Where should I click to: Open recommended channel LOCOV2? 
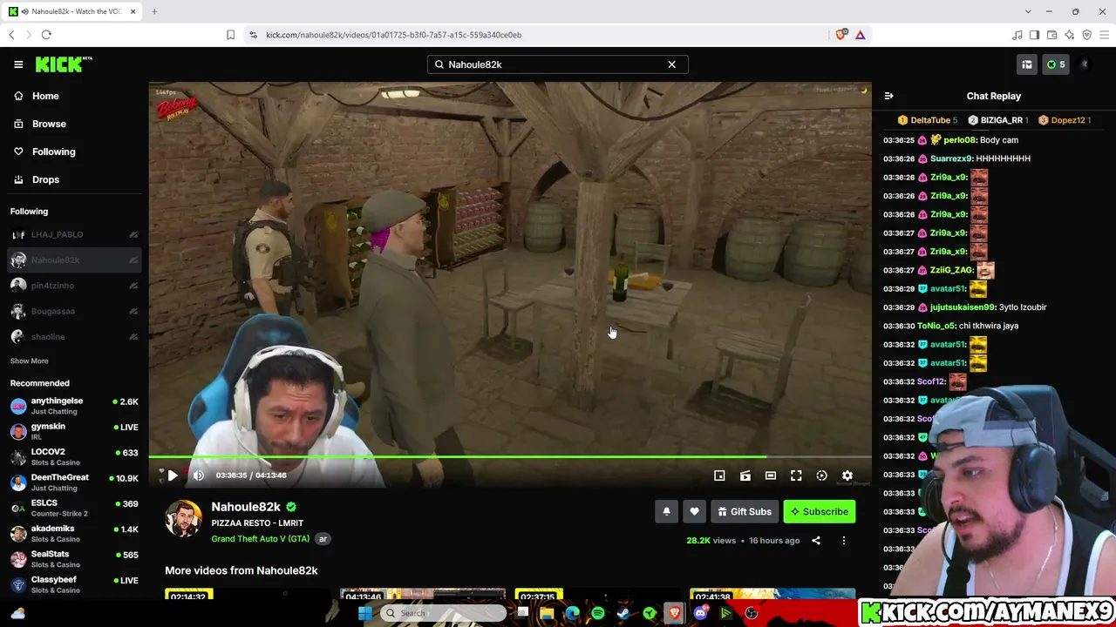74,457
